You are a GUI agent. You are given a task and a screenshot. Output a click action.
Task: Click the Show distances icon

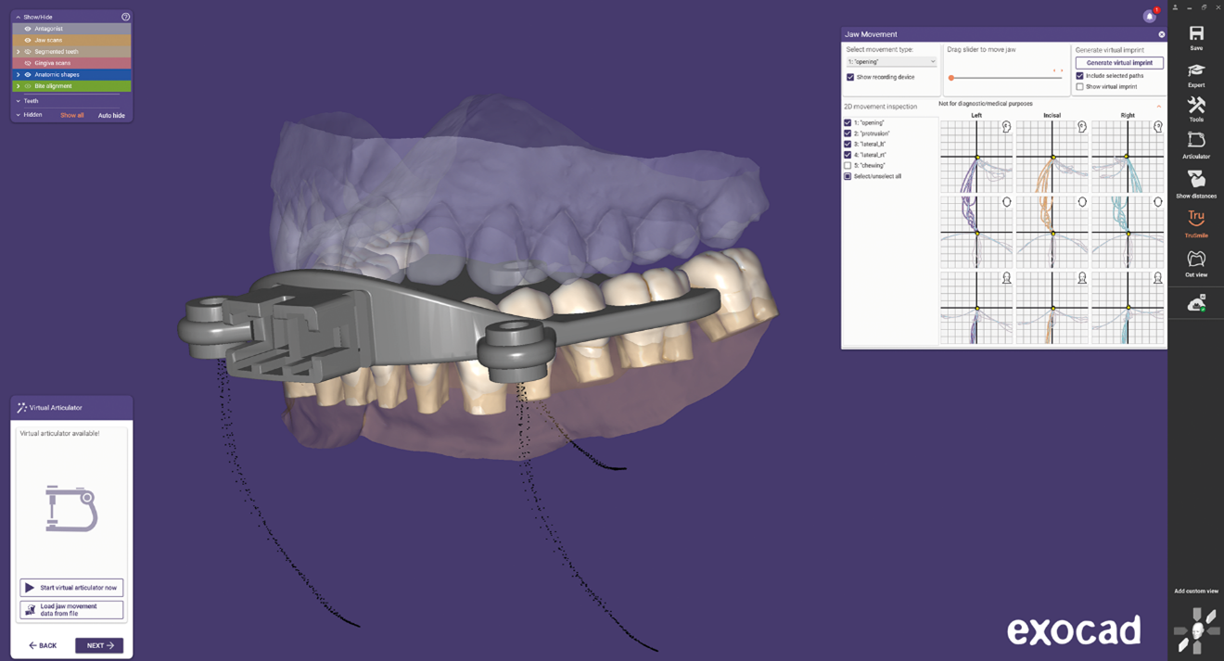(1196, 180)
